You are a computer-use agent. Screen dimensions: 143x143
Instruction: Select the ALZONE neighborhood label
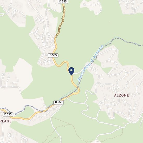[122, 95]
